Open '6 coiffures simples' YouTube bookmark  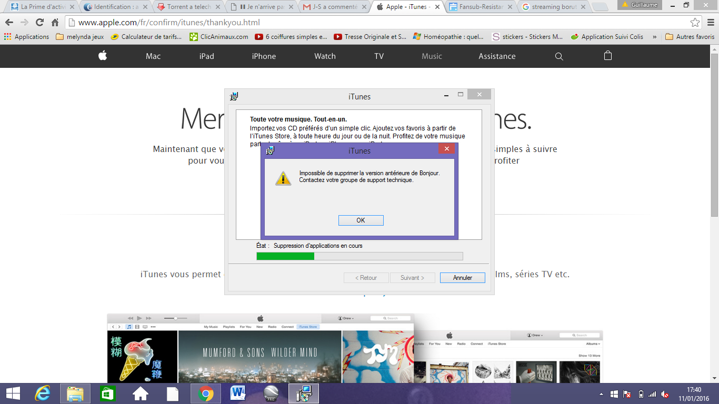point(291,37)
